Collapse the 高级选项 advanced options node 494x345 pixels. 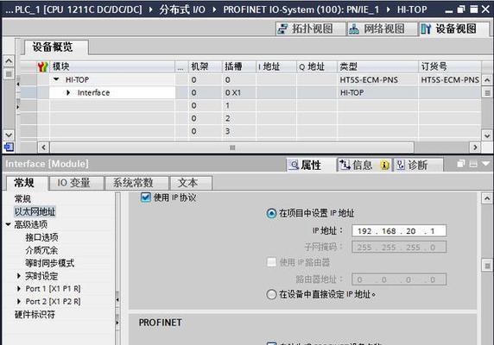(9, 224)
